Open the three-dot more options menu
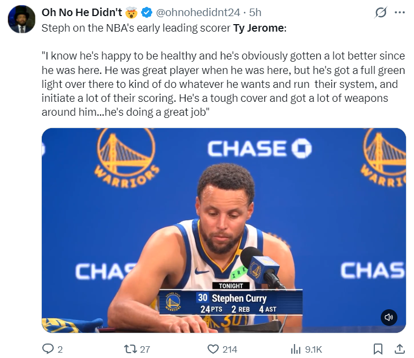The width and height of the screenshot is (414, 358). point(400,12)
